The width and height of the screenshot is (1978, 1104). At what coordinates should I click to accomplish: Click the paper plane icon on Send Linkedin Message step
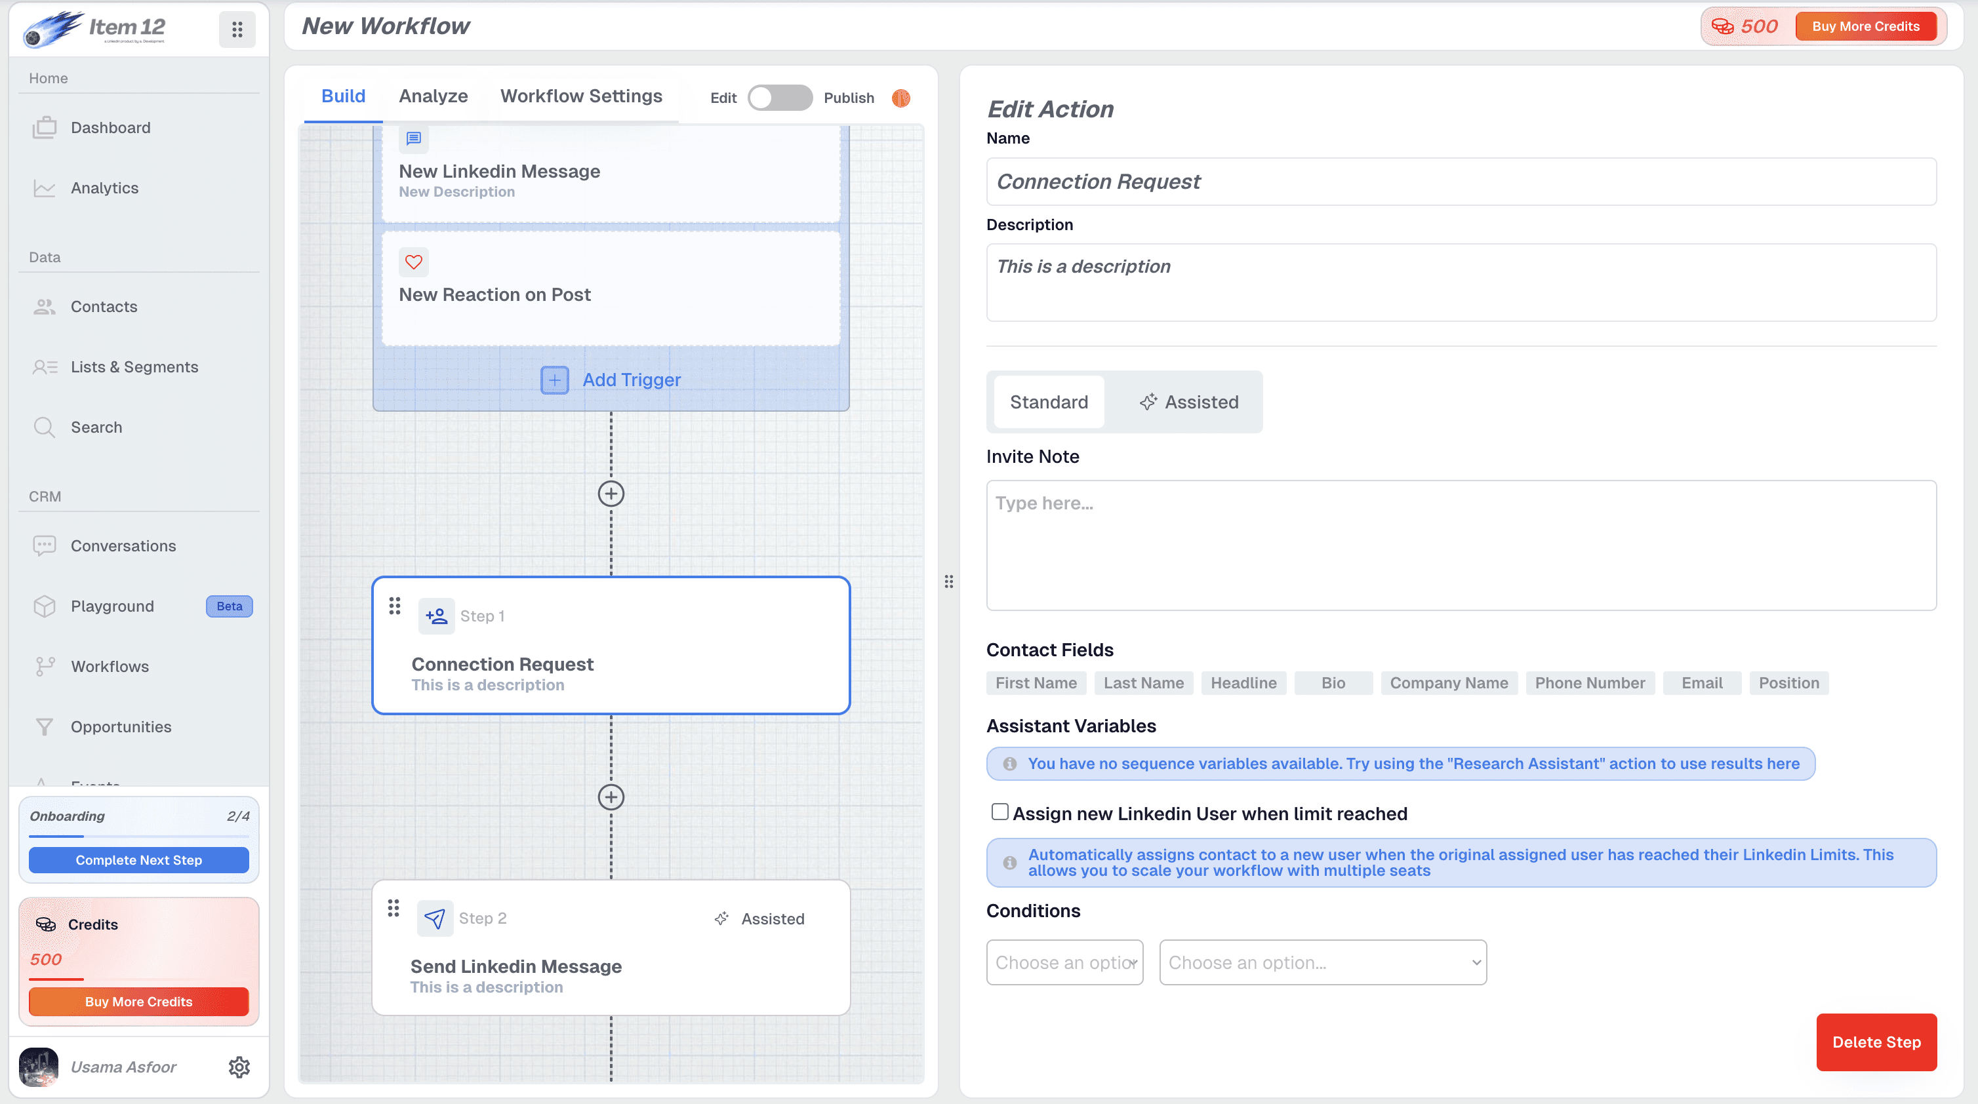tap(435, 918)
